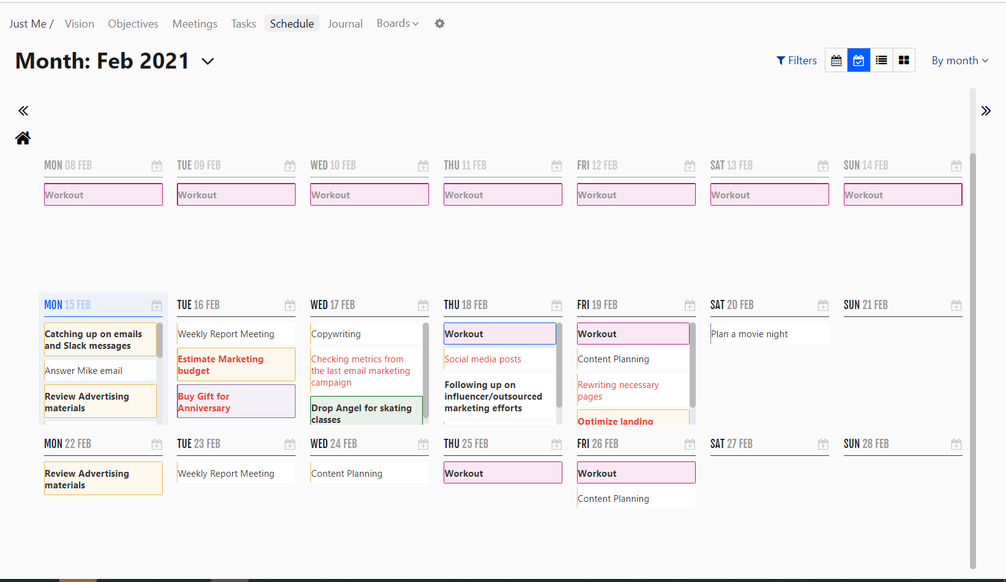Toggle the highlighted checked-calendar view
Image resolution: width=1006 pixels, height=582 pixels.
[859, 59]
